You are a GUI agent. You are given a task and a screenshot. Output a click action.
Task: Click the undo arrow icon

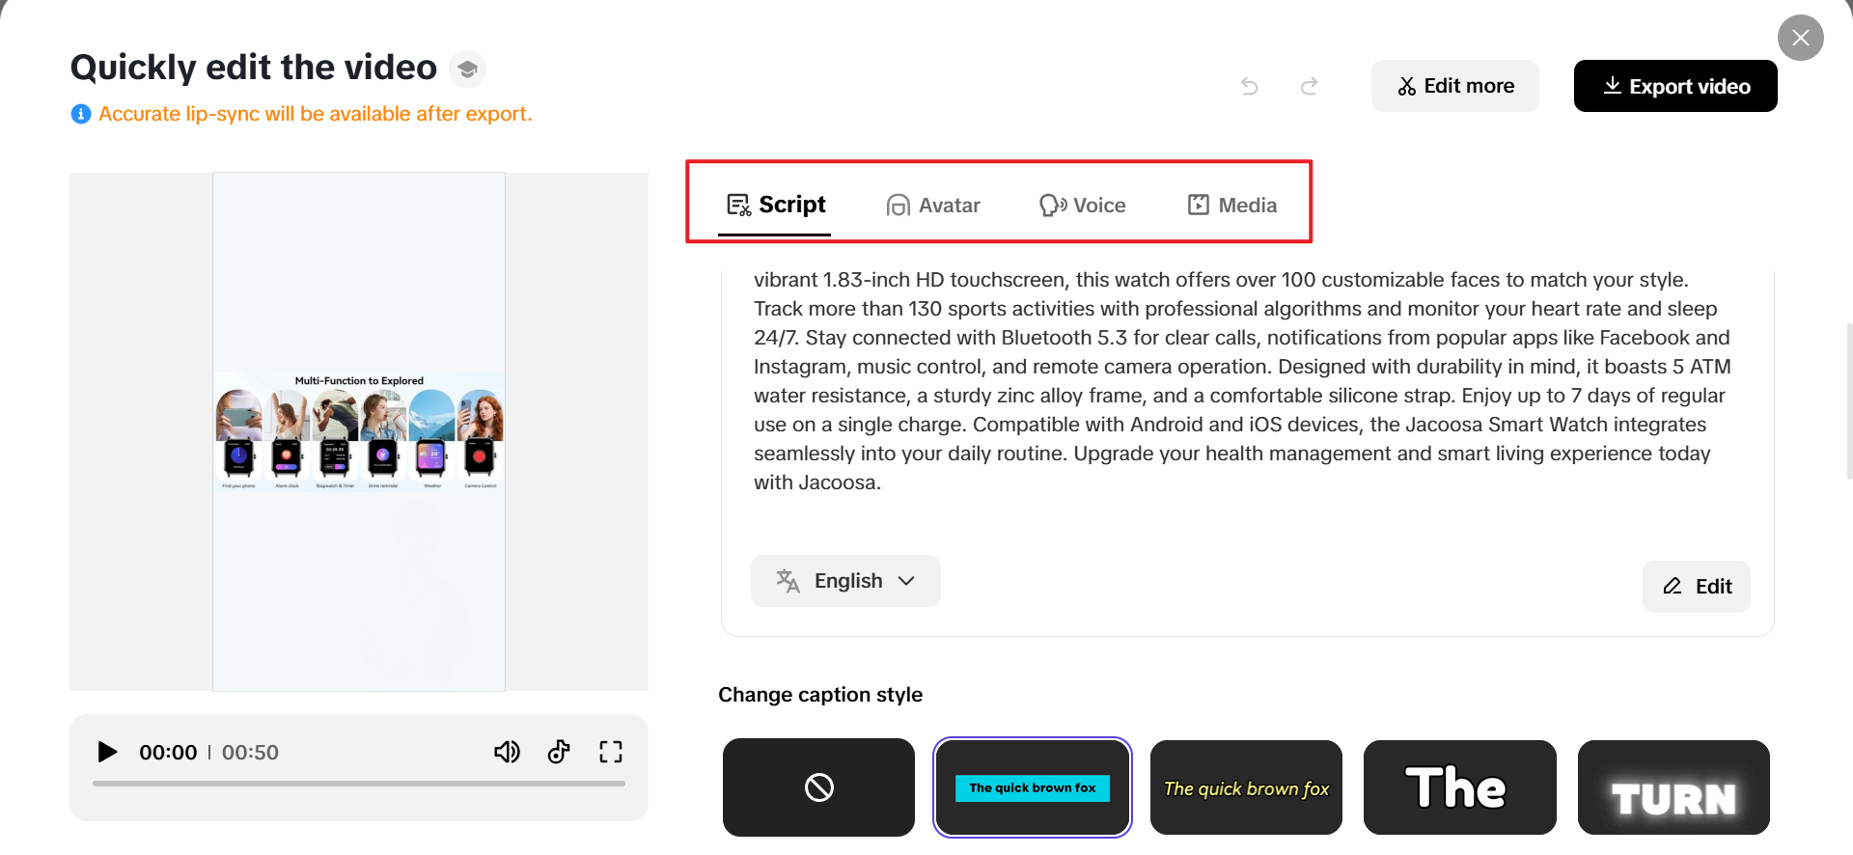click(1250, 86)
